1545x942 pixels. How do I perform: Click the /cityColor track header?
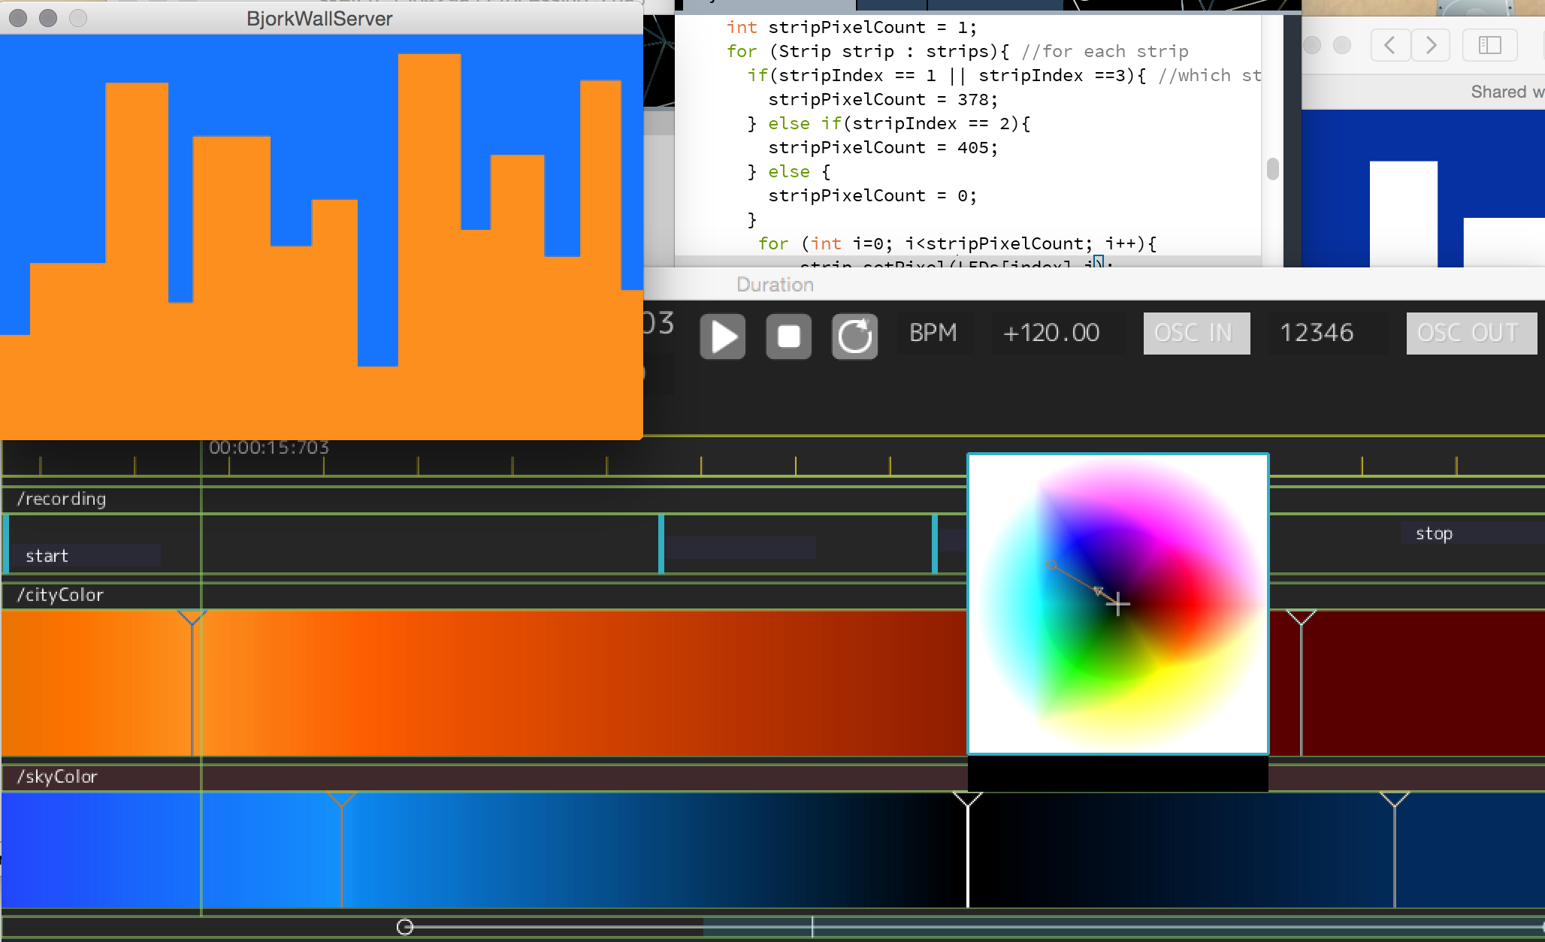pyautogui.click(x=60, y=595)
